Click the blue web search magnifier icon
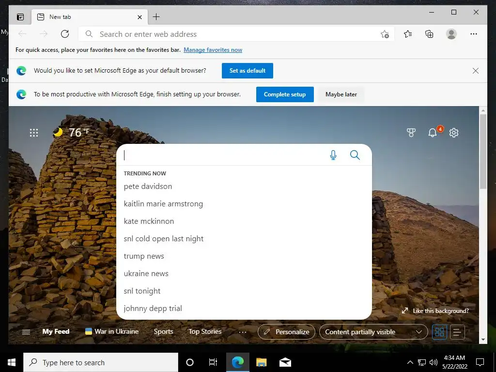This screenshot has width=496, height=372. pos(355,155)
